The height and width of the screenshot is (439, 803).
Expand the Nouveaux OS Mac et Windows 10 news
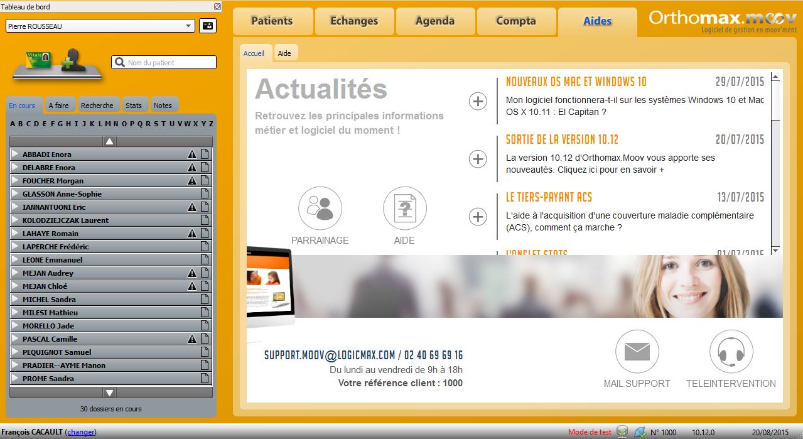pyautogui.click(x=478, y=101)
